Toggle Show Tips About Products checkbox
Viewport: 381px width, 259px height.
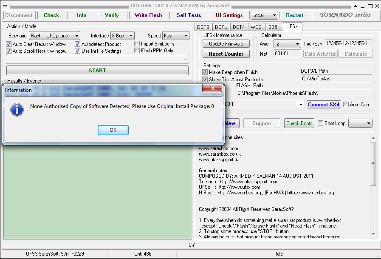[205, 80]
